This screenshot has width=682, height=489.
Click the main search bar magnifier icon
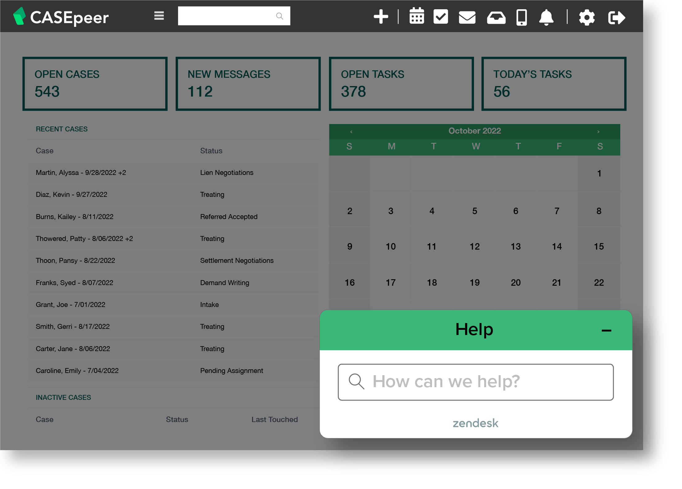(280, 16)
